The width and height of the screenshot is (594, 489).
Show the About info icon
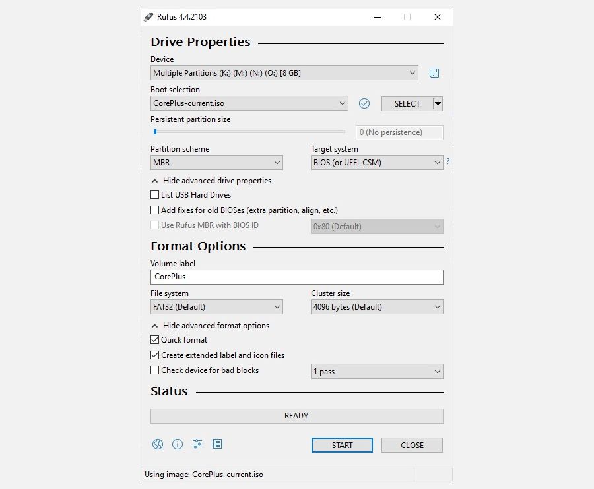[178, 444]
